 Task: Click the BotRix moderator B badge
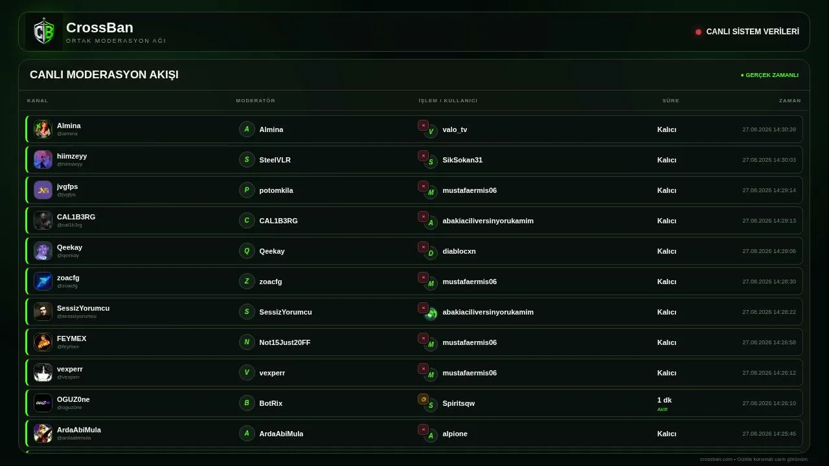point(247,403)
